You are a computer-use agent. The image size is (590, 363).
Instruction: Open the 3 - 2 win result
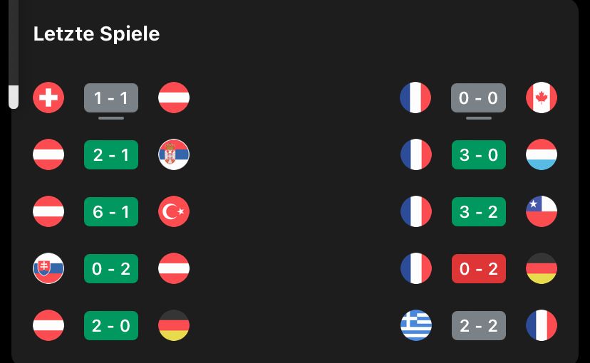pyautogui.click(x=479, y=211)
